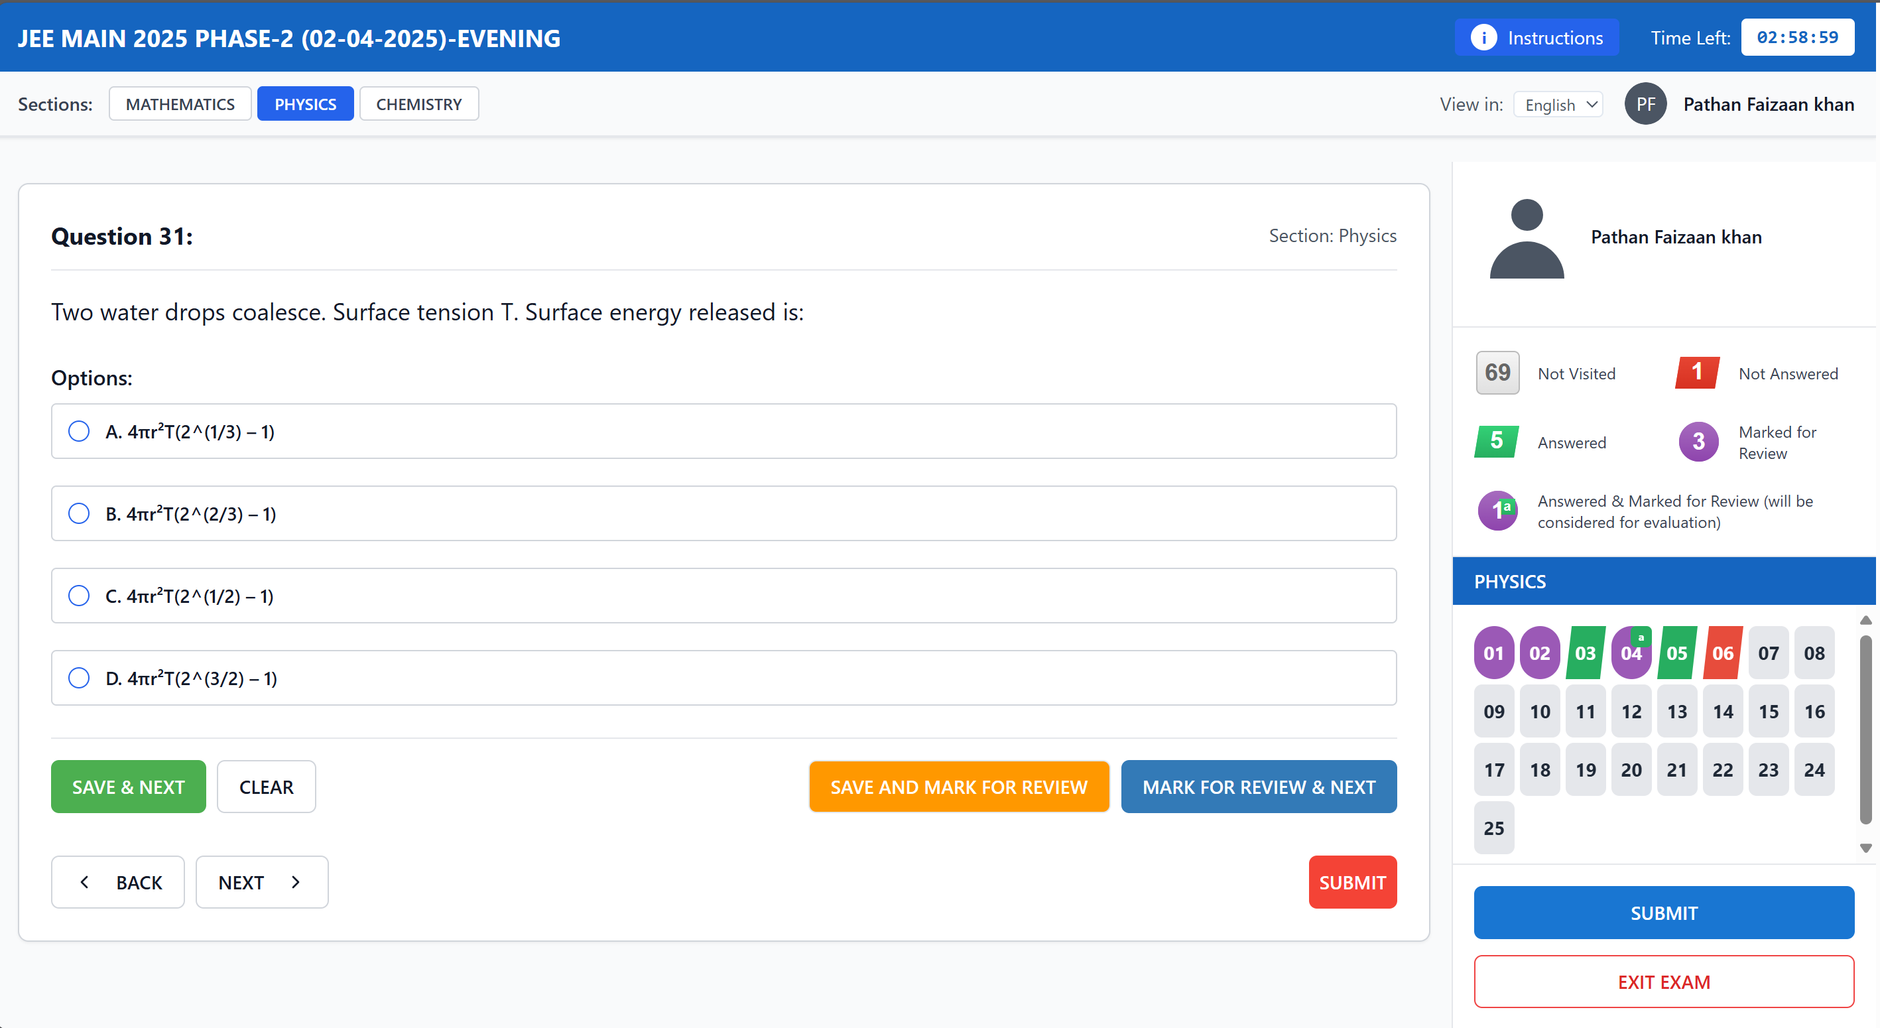Click the PF profile avatar circle
This screenshot has height=1028, width=1880.
1645,104
